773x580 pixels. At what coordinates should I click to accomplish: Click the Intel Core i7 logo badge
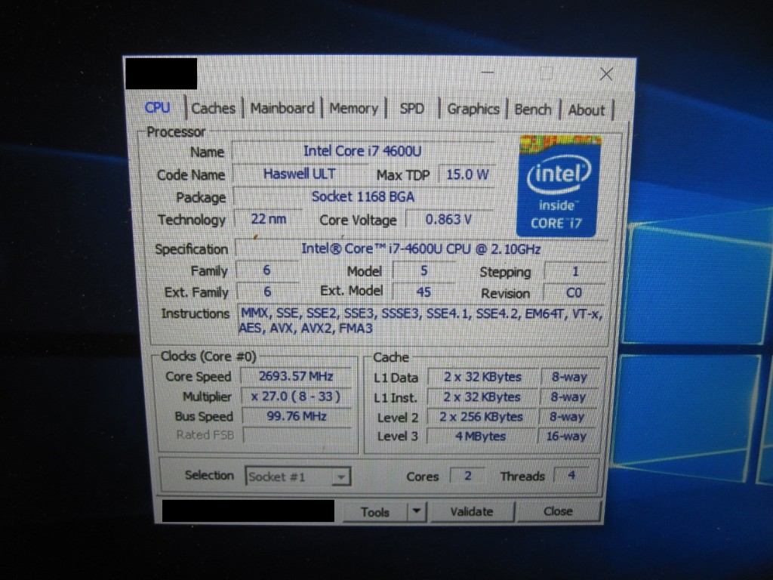coord(558,186)
